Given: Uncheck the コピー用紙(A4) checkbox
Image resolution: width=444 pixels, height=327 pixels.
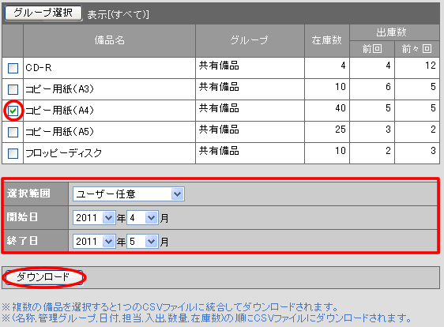Looking at the screenshot, I should click(x=13, y=111).
